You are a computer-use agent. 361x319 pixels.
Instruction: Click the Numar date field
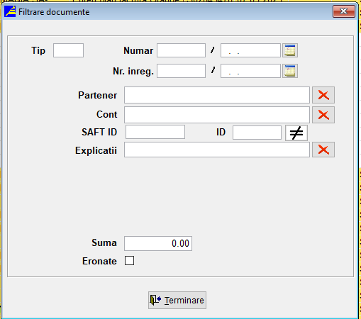250,50
